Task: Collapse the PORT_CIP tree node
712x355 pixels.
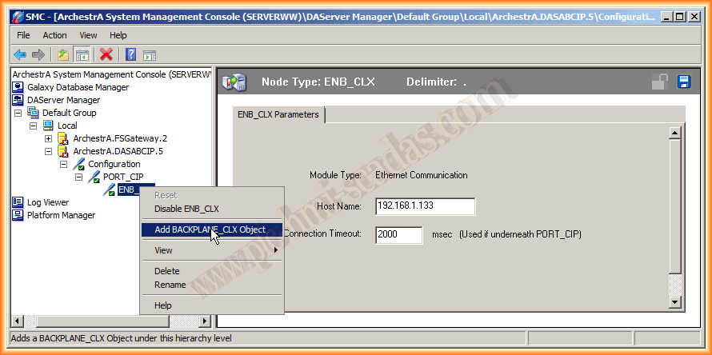Action: click(78, 177)
